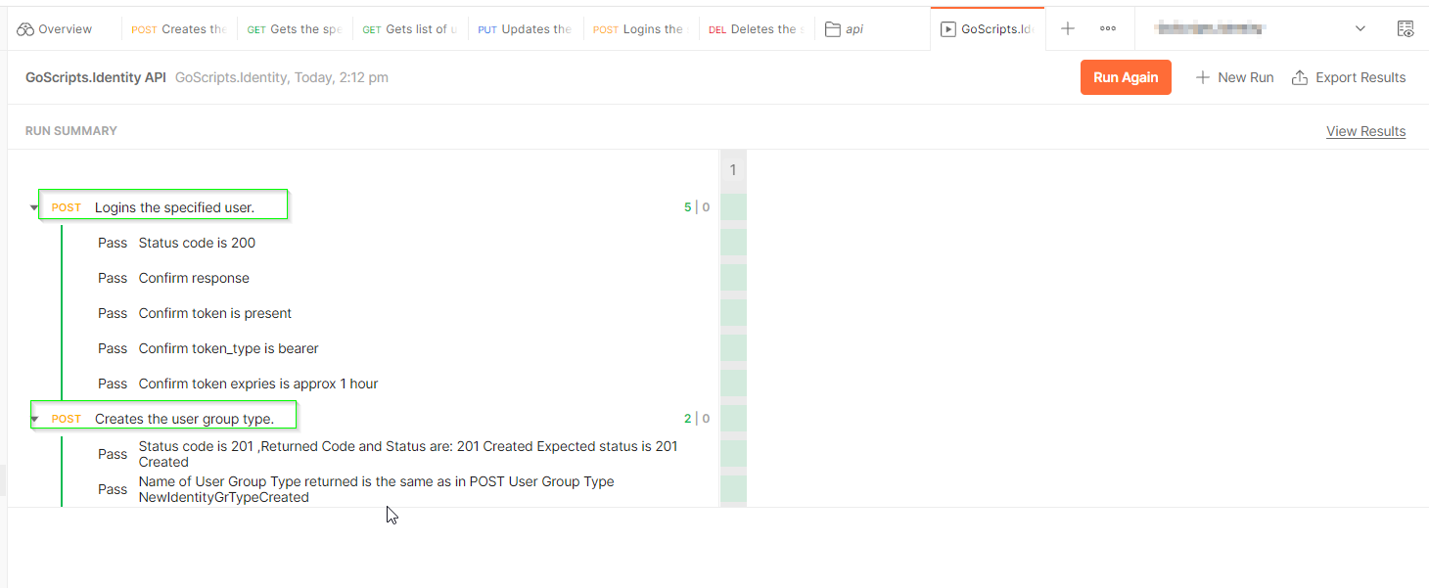The width and height of the screenshot is (1429, 588).
Task: Open the Logins the specified user request
Action: tap(174, 207)
